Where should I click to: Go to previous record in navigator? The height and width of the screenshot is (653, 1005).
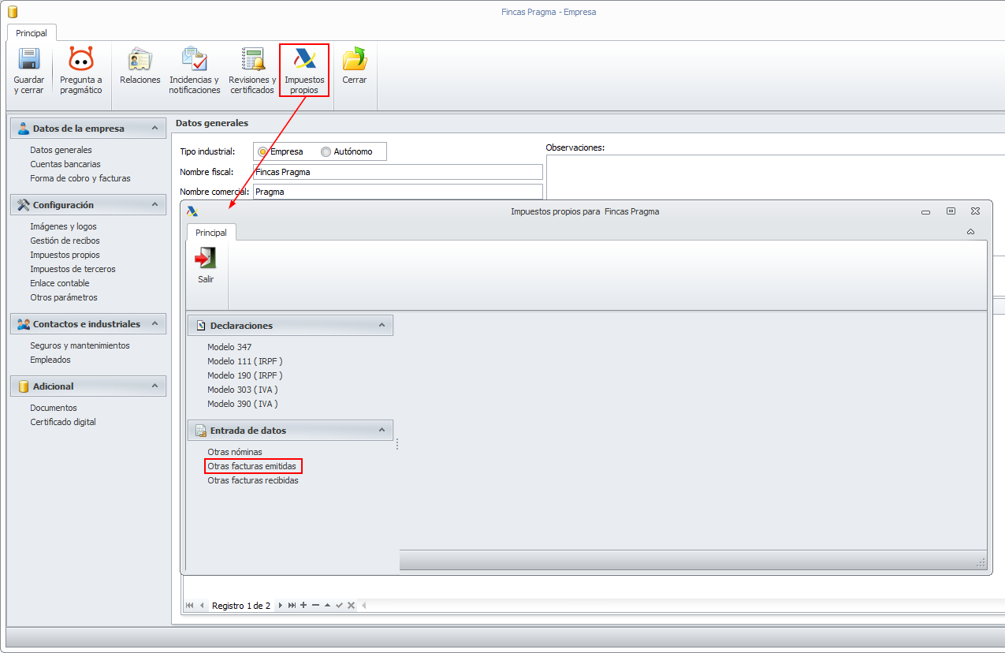click(202, 606)
